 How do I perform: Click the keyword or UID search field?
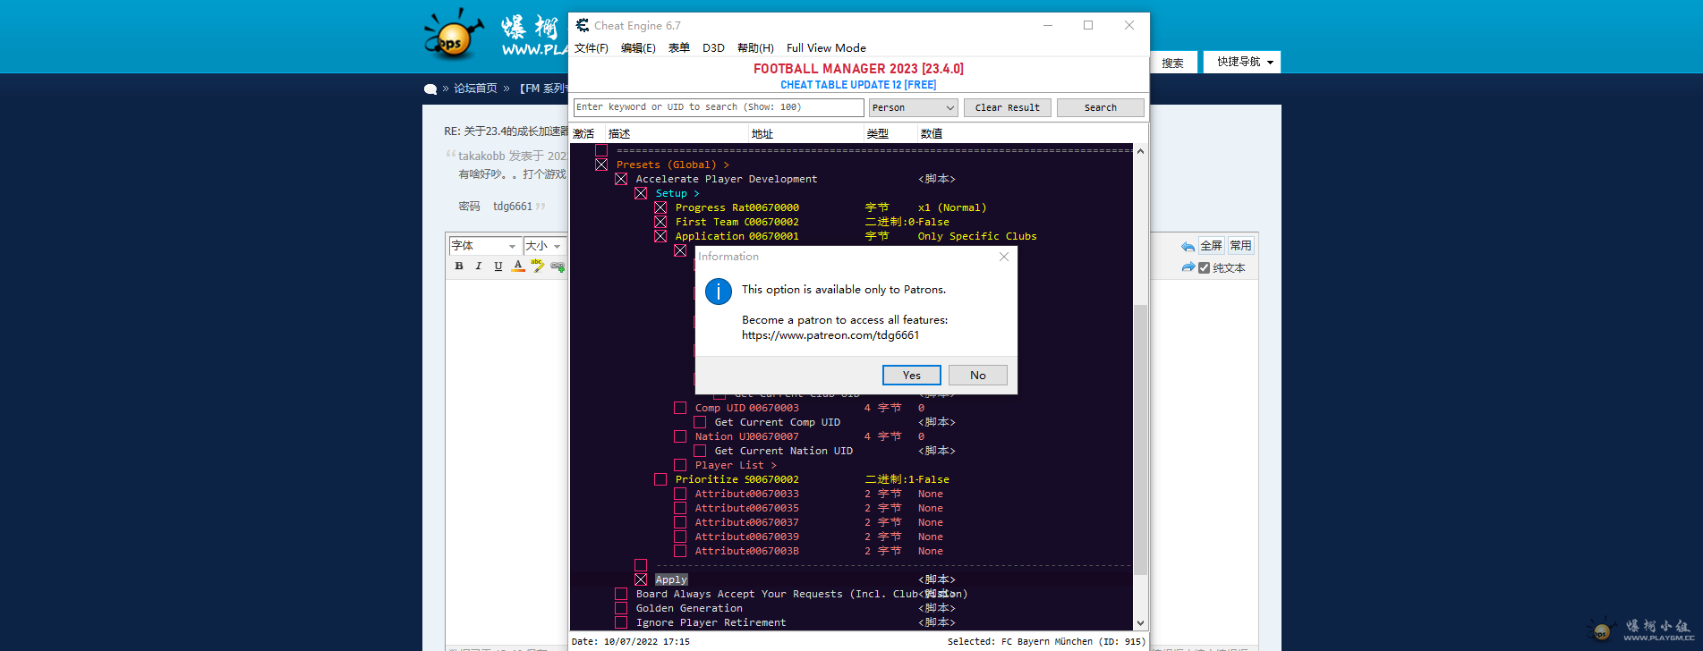pyautogui.click(x=719, y=107)
